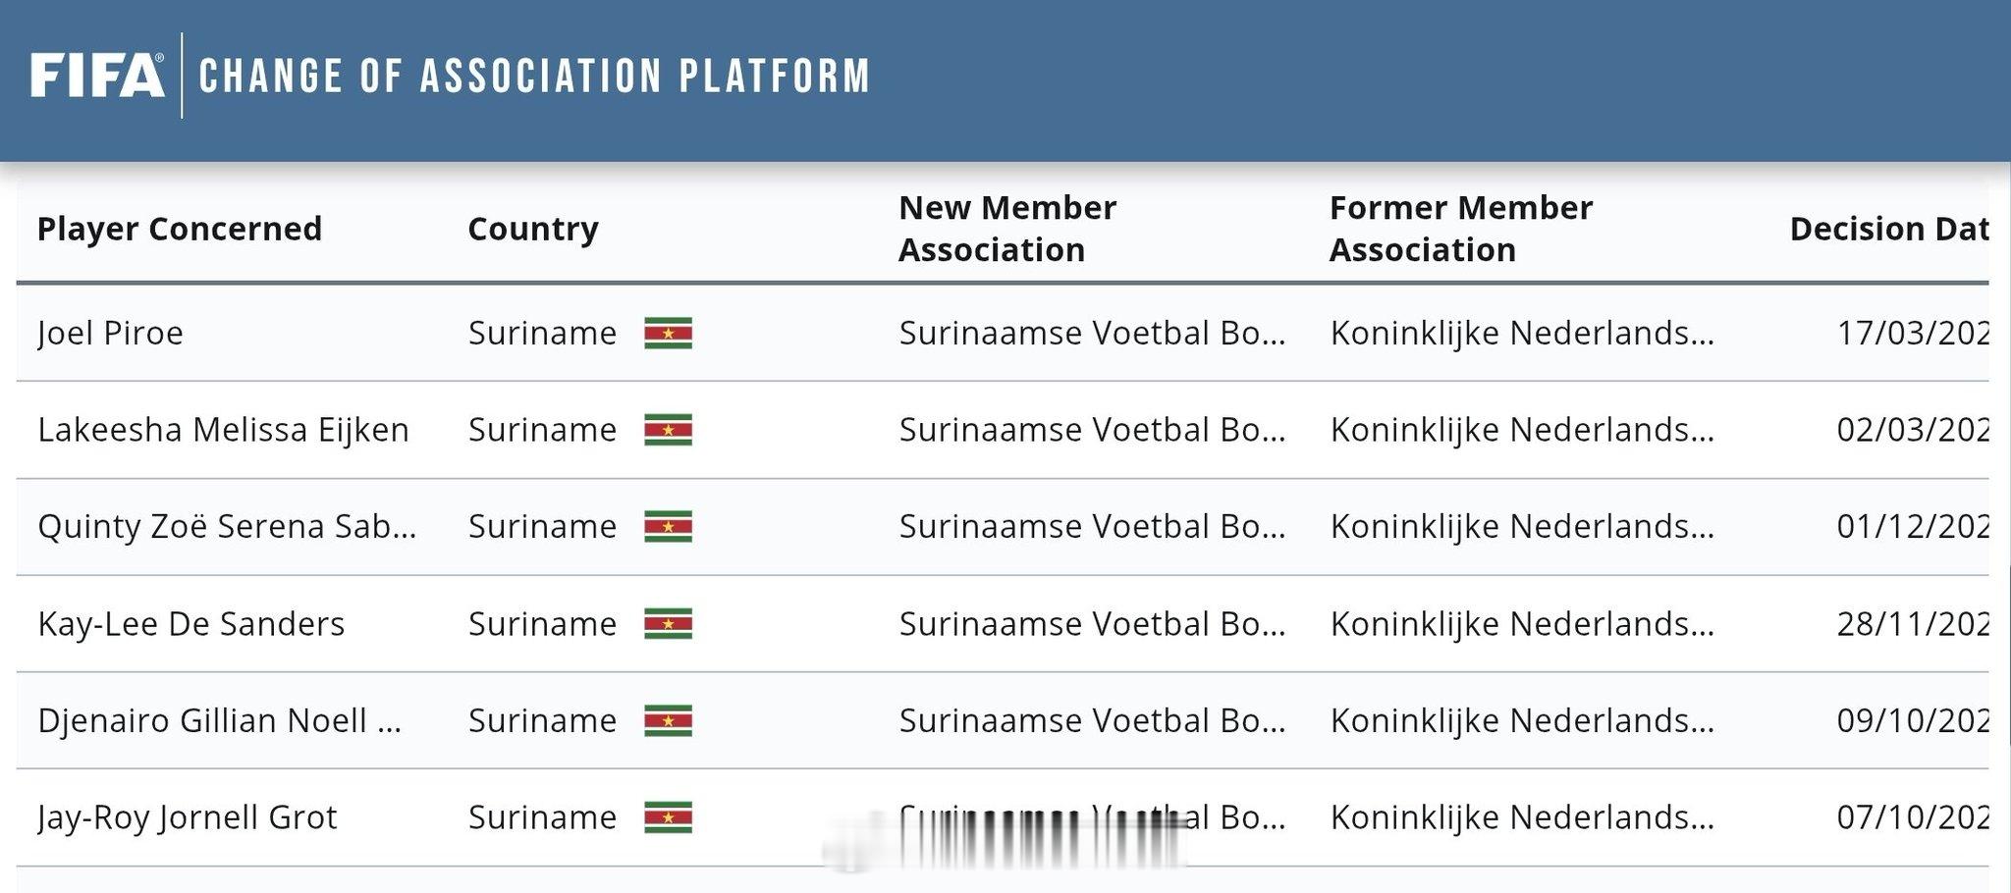Select player Jay-Roy Jornell Grot

(187, 817)
